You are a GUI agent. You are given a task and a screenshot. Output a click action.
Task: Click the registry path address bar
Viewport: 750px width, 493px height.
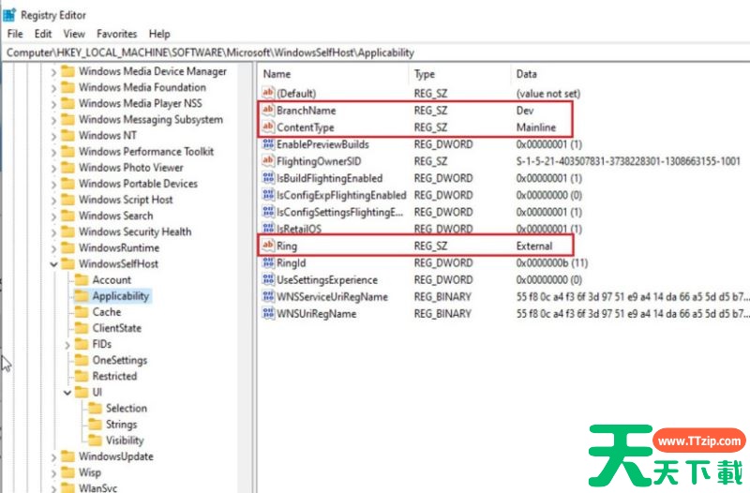coord(375,52)
